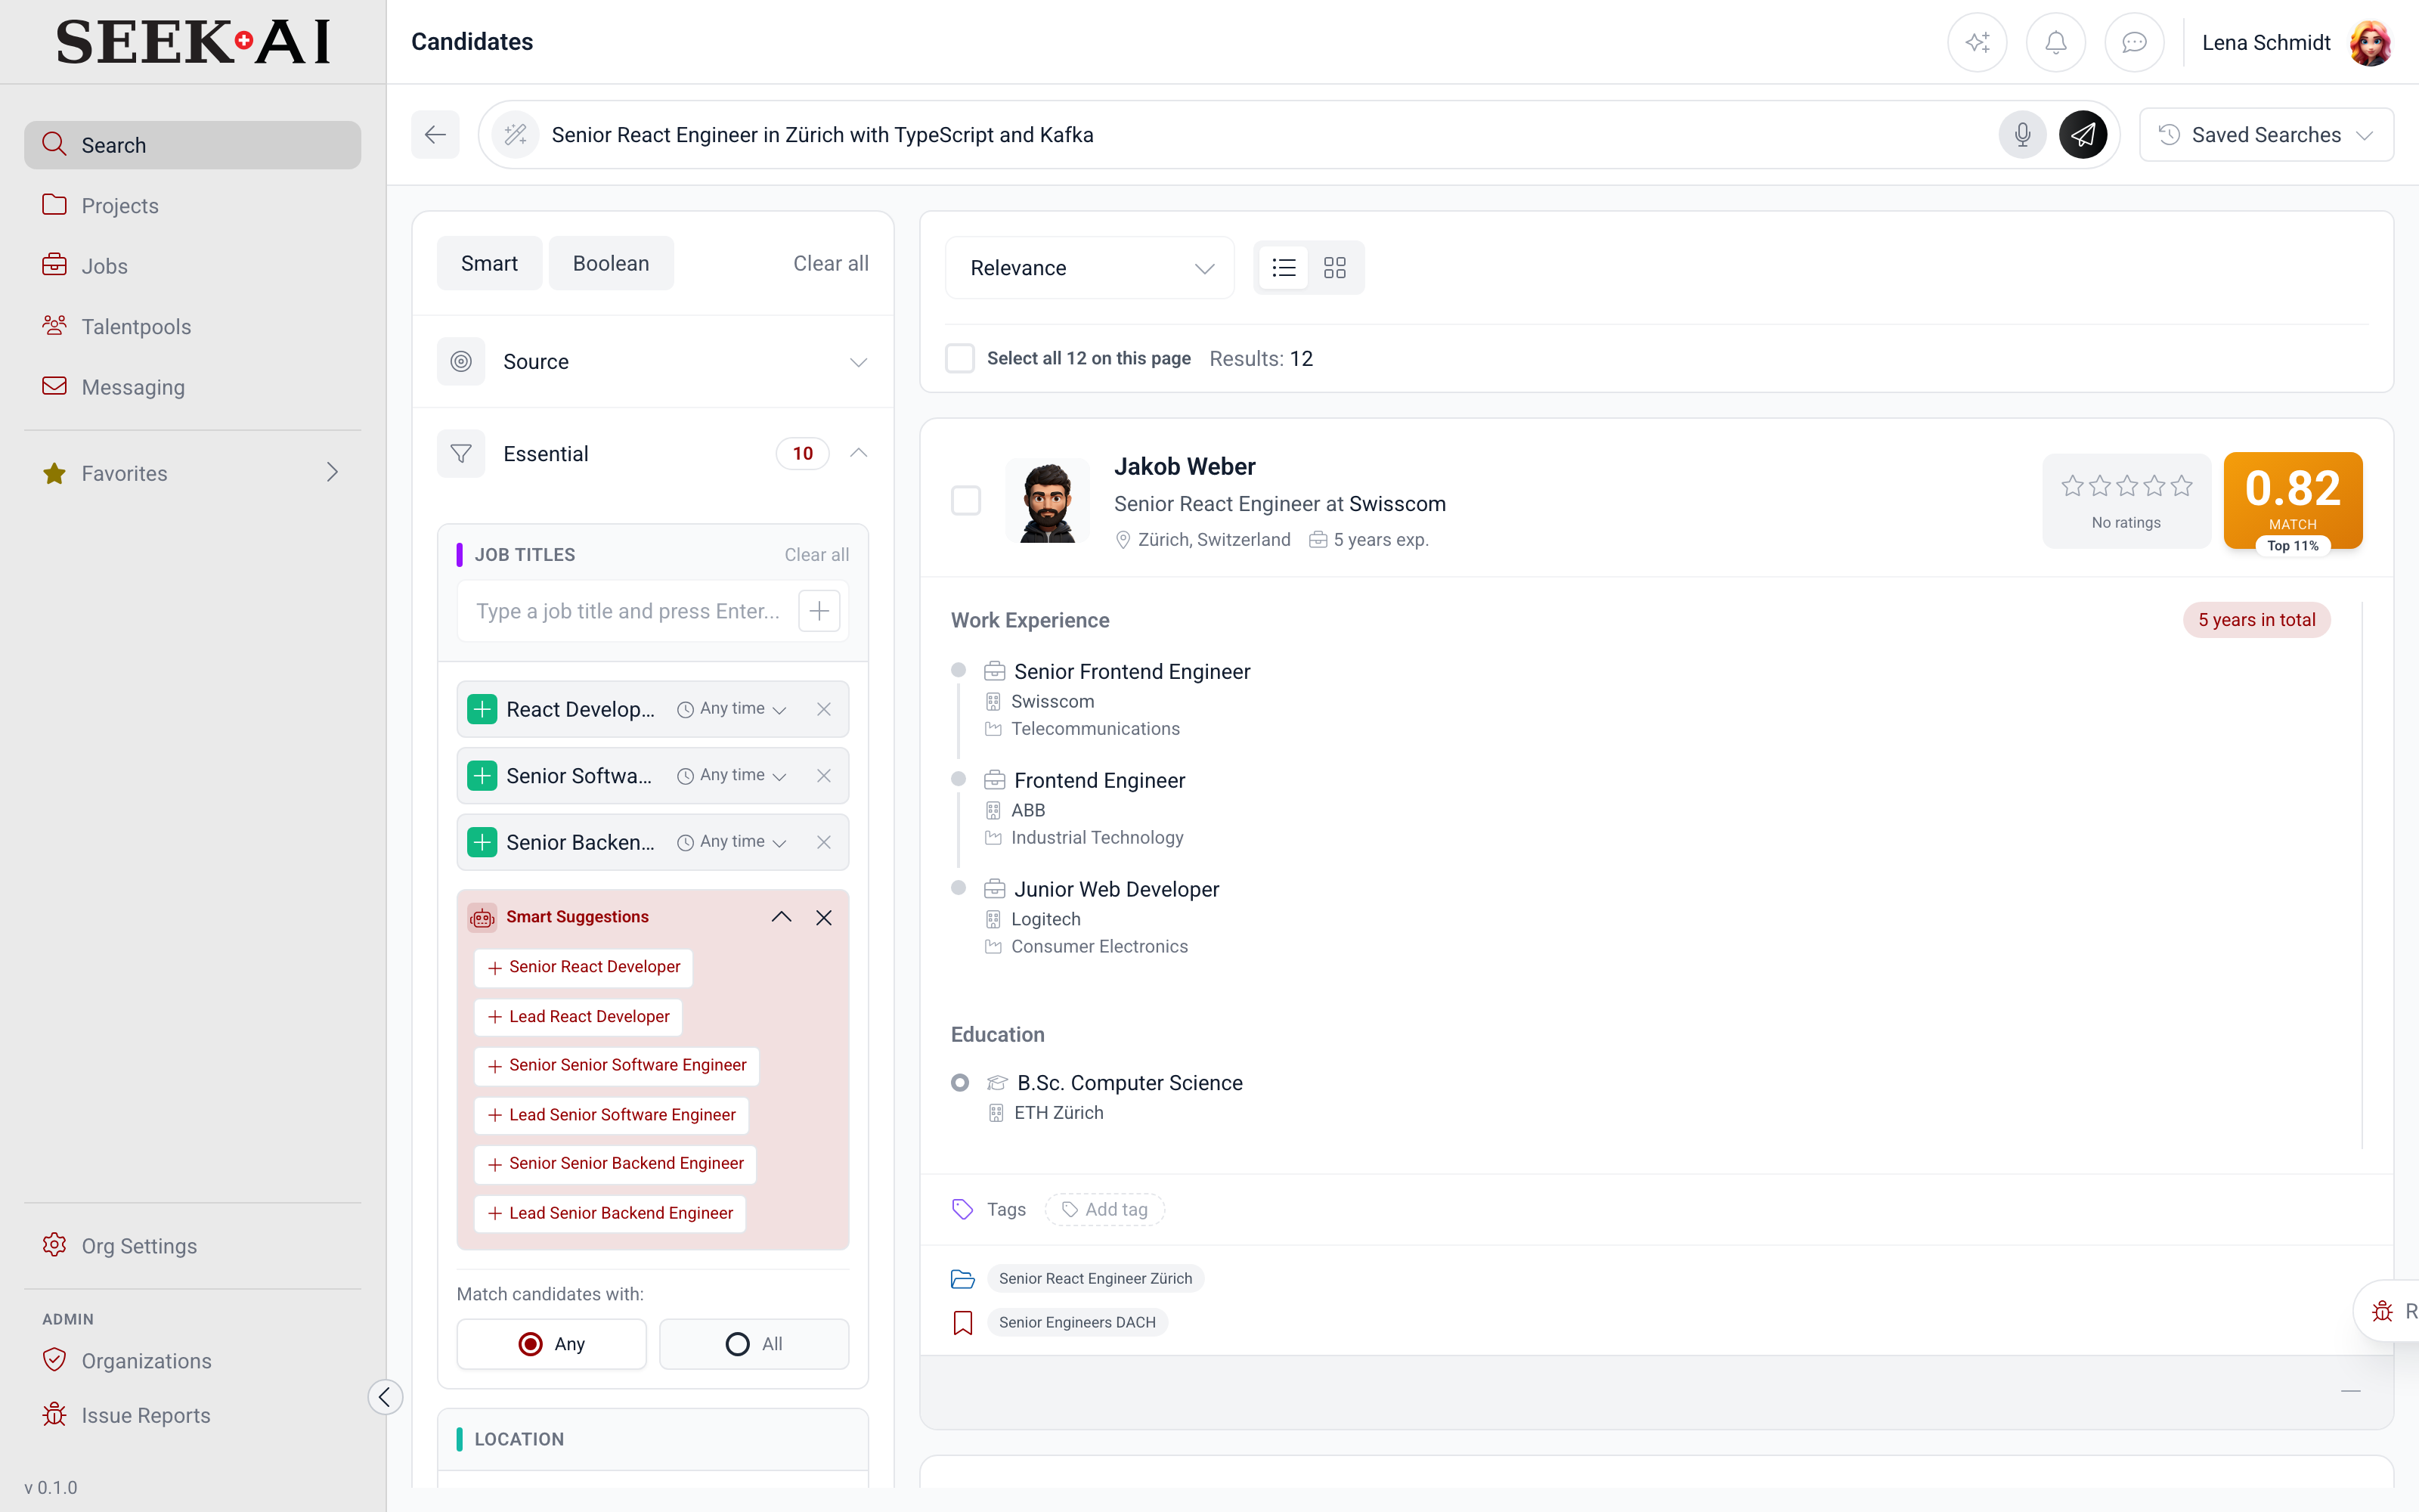Click Add tag for Jakob Weber
This screenshot has height=1512, width=2419.
click(x=1104, y=1209)
